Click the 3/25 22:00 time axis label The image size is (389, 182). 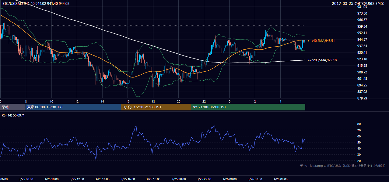(x=204, y=179)
